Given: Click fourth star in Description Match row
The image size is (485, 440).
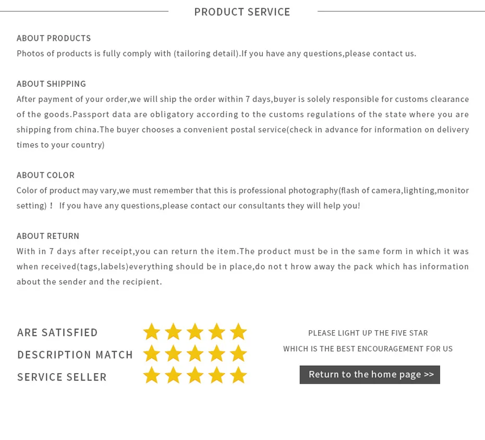Looking at the screenshot, I should pos(216,354).
